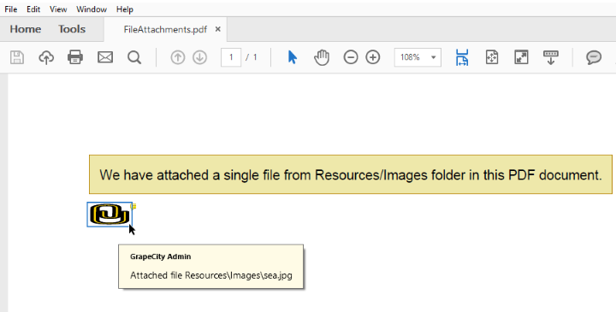This screenshot has height=312, width=616.
Task: Select the FileAttachments.pdf tab
Action: click(165, 29)
